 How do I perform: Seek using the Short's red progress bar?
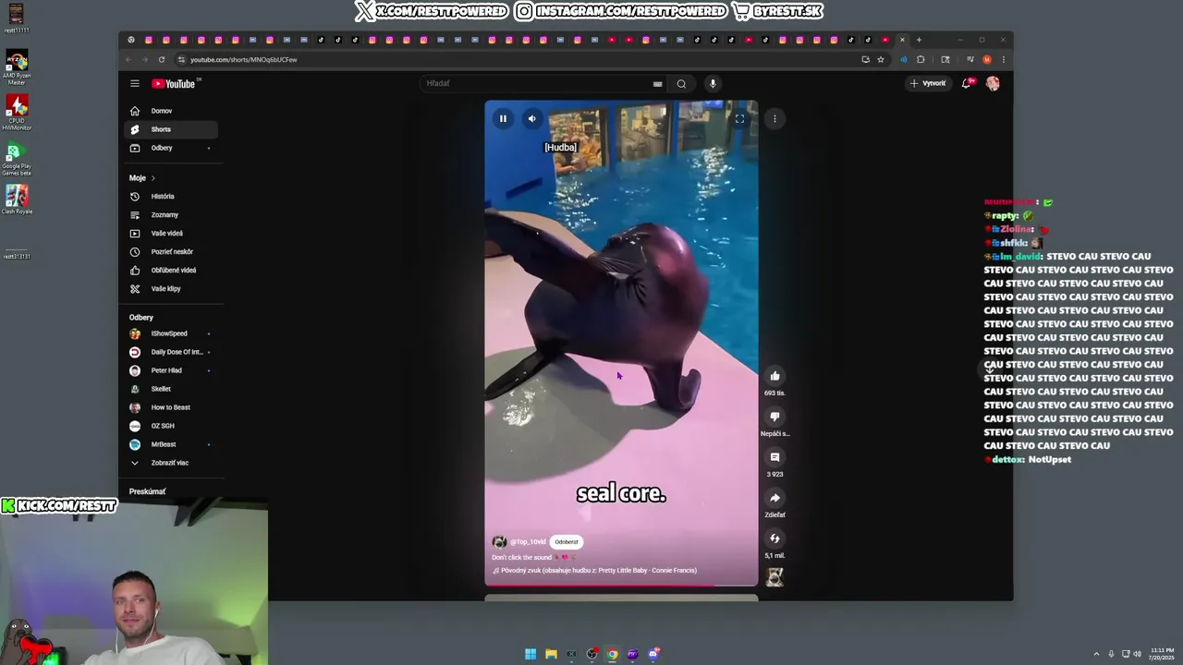621,586
